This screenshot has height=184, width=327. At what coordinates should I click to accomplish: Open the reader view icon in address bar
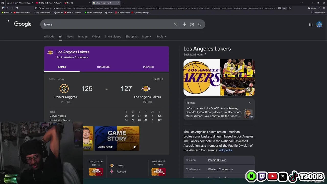[x=279, y=8]
